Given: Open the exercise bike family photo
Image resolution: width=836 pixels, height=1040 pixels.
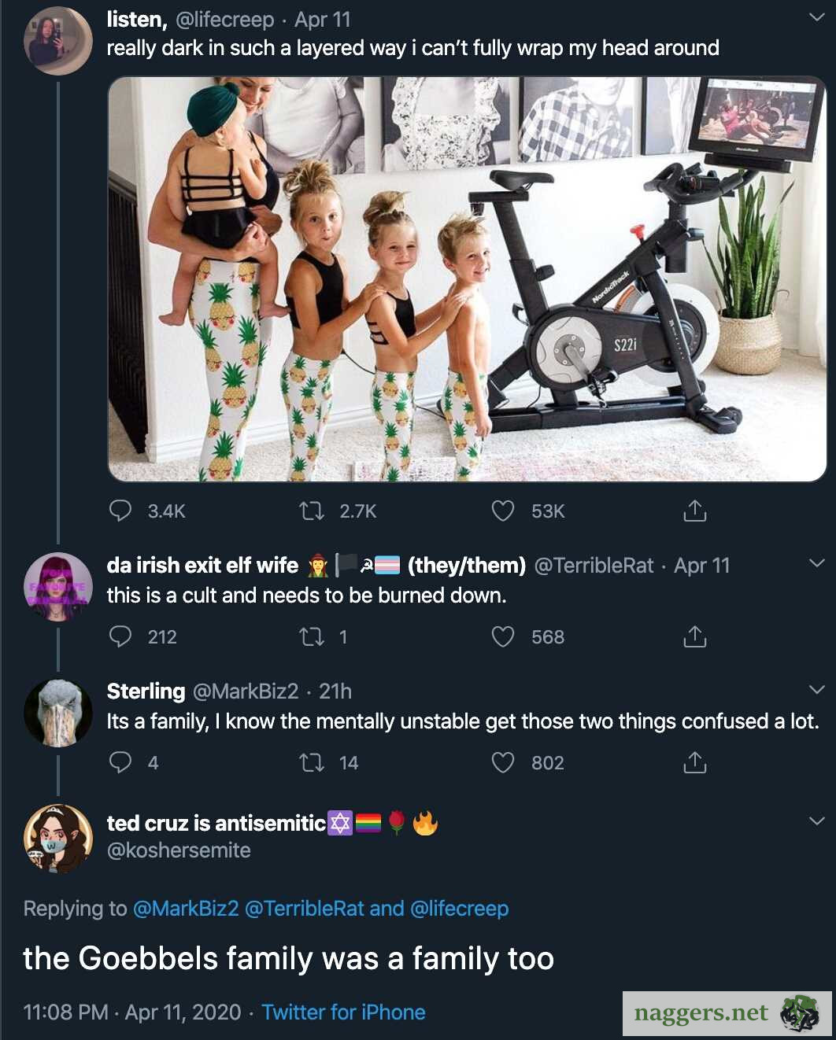Looking at the screenshot, I should point(467,278).
